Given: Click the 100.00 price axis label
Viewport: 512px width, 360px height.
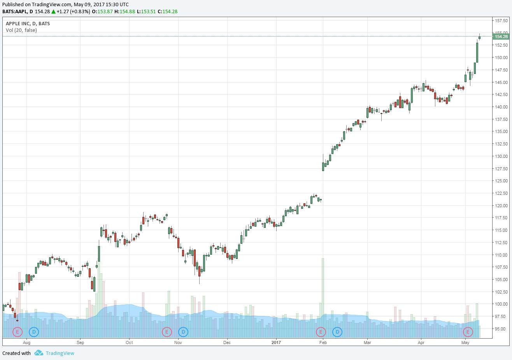Looking at the screenshot, I should (501, 304).
